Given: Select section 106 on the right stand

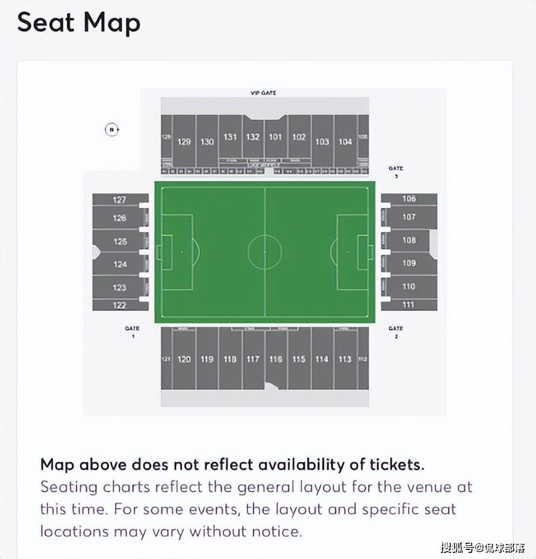Looking at the screenshot, I should click(409, 199).
